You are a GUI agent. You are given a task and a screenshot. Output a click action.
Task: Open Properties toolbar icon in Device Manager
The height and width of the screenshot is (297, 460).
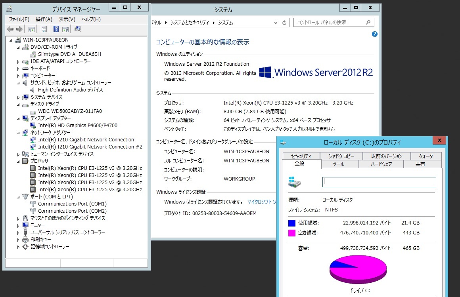44,29
